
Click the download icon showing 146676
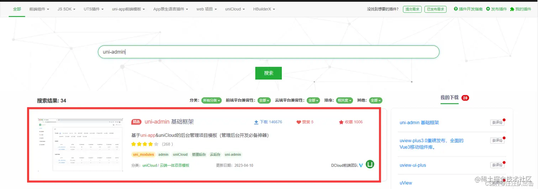coord(256,122)
